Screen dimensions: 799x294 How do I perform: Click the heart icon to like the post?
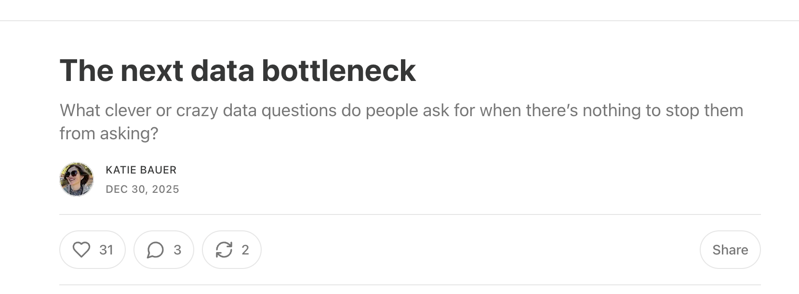click(x=81, y=250)
